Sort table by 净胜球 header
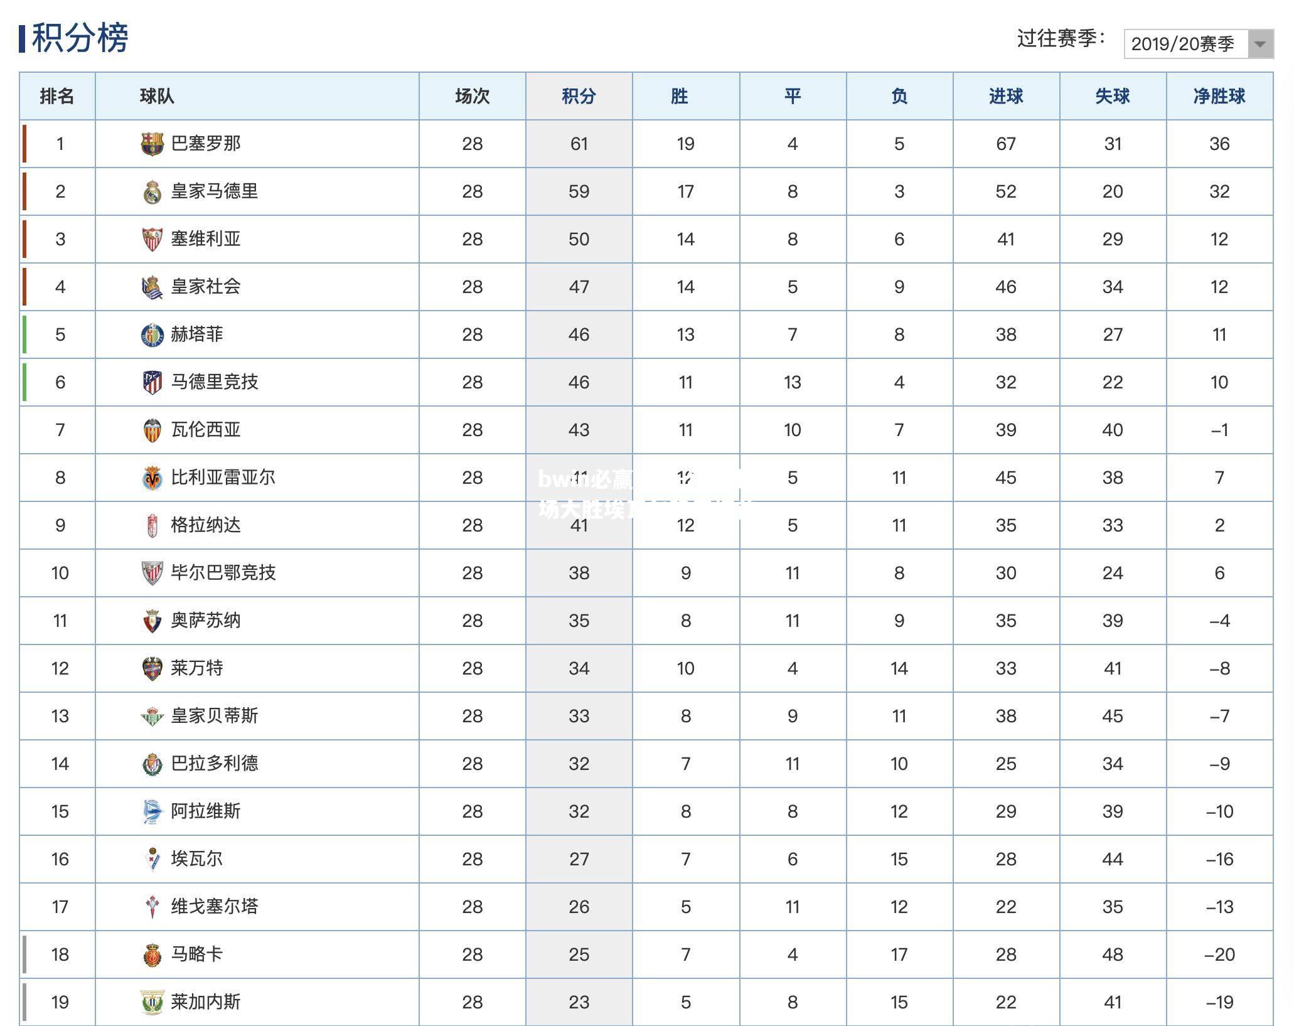Image resolution: width=1294 pixels, height=1026 pixels. 1219,96
